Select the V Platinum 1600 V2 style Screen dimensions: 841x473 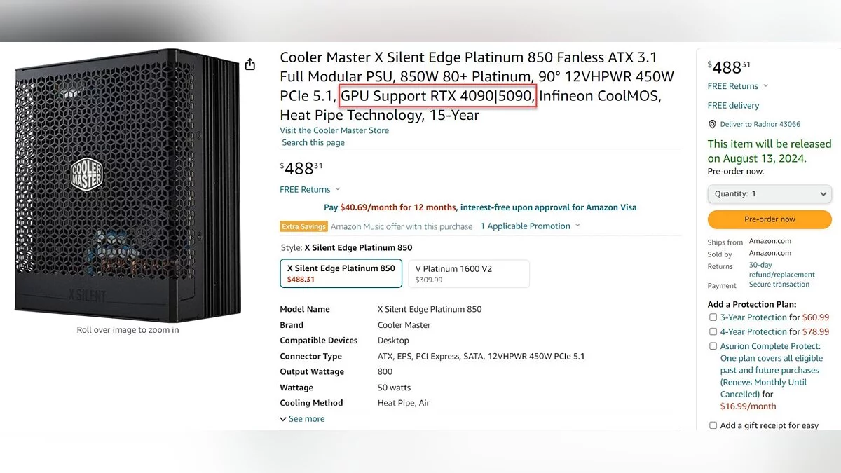click(468, 273)
